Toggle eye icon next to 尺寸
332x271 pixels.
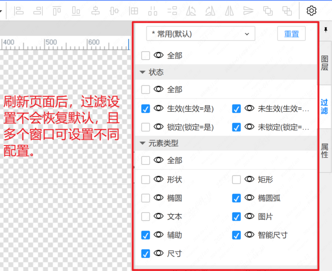click(158, 253)
